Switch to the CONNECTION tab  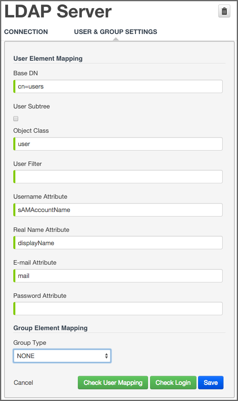pyautogui.click(x=26, y=32)
